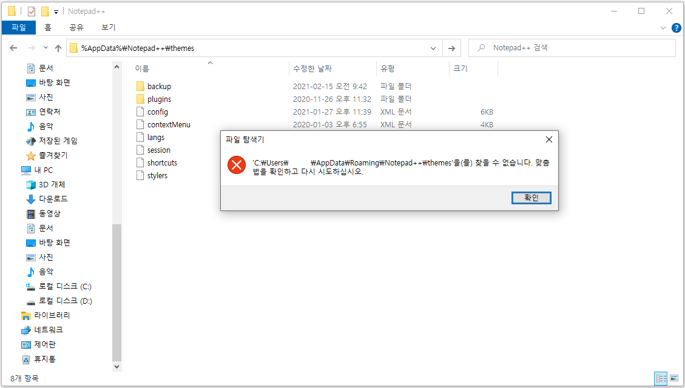
Task: Click inside the Notepad++ search box
Action: coord(570,47)
